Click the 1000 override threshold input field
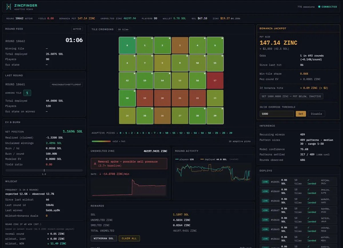Viewport: 343px width, 248px height. (277, 114)
